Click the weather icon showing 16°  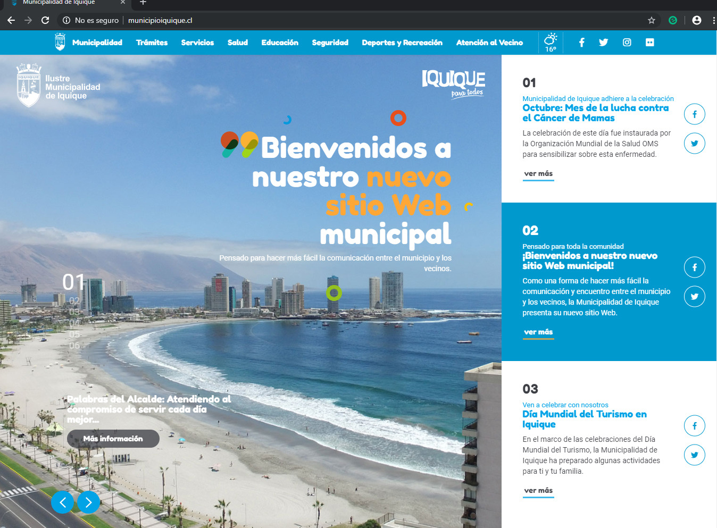pos(551,42)
